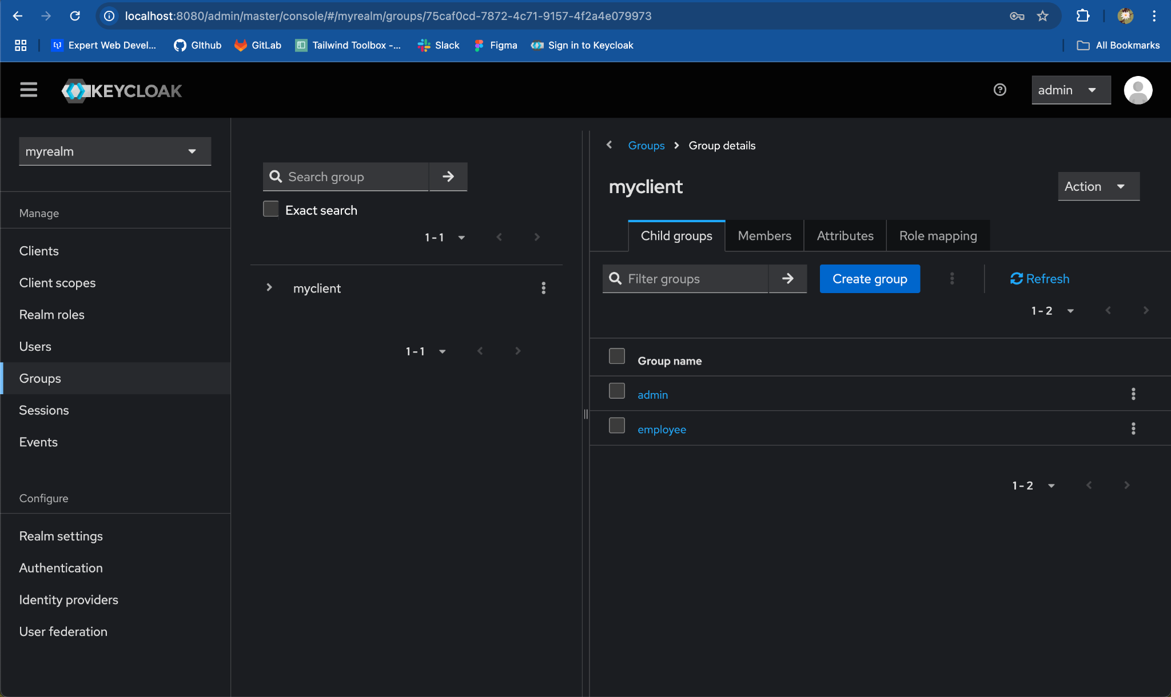The height and width of the screenshot is (697, 1171).
Task: Open kebab menu for myclient group
Action: click(543, 288)
